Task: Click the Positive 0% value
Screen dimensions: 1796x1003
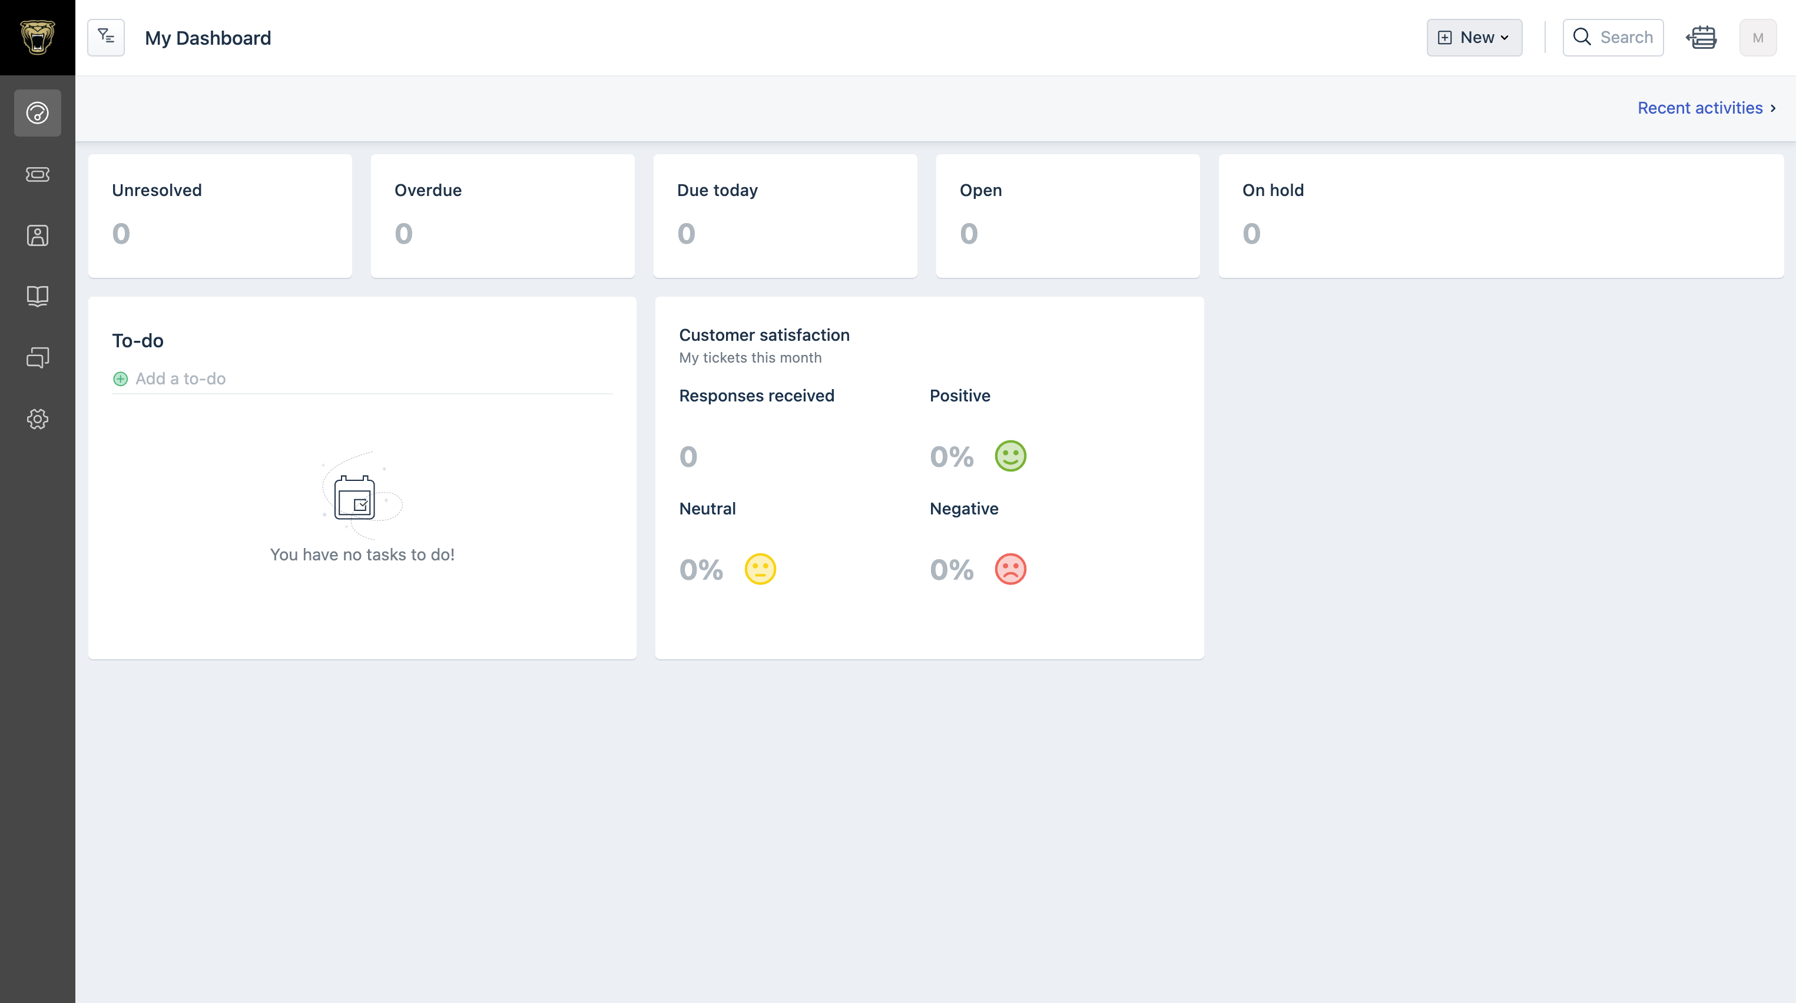Action: 952,457
